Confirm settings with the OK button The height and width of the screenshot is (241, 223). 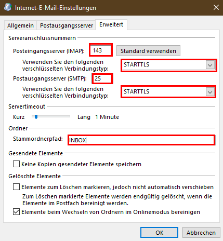(159, 233)
